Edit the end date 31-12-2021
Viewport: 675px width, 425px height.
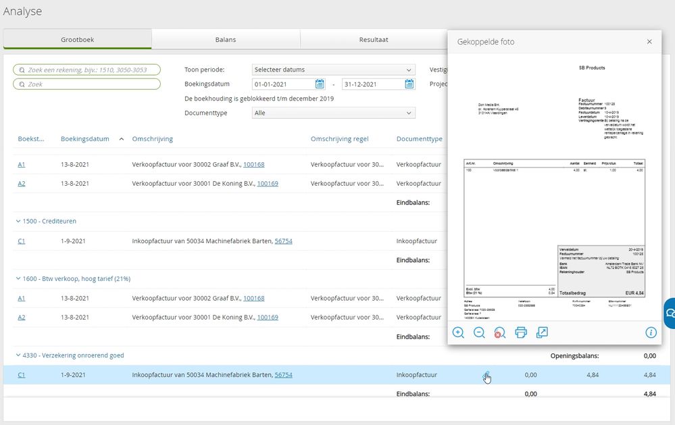coord(373,84)
